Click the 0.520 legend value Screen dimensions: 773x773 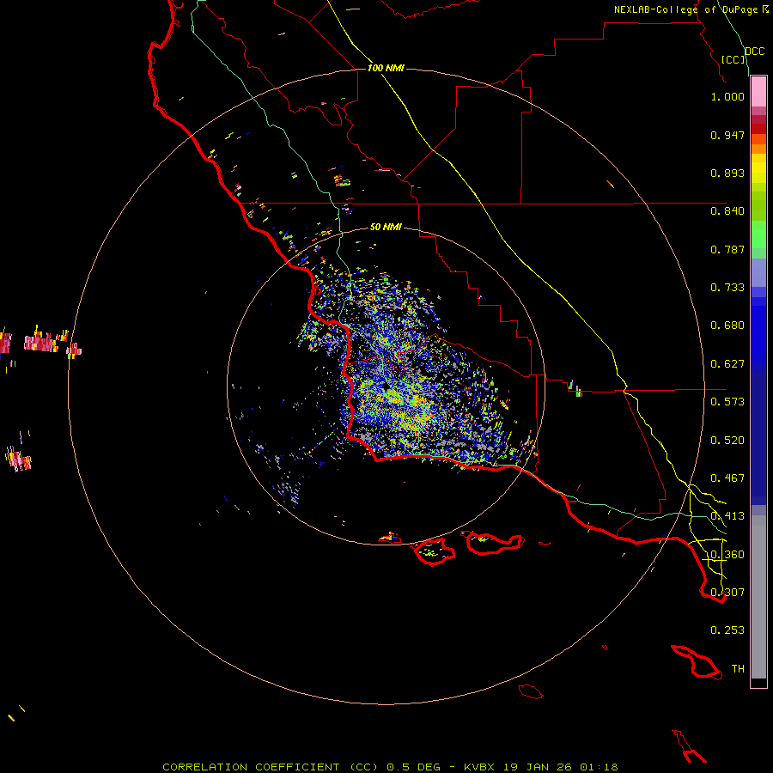(727, 441)
